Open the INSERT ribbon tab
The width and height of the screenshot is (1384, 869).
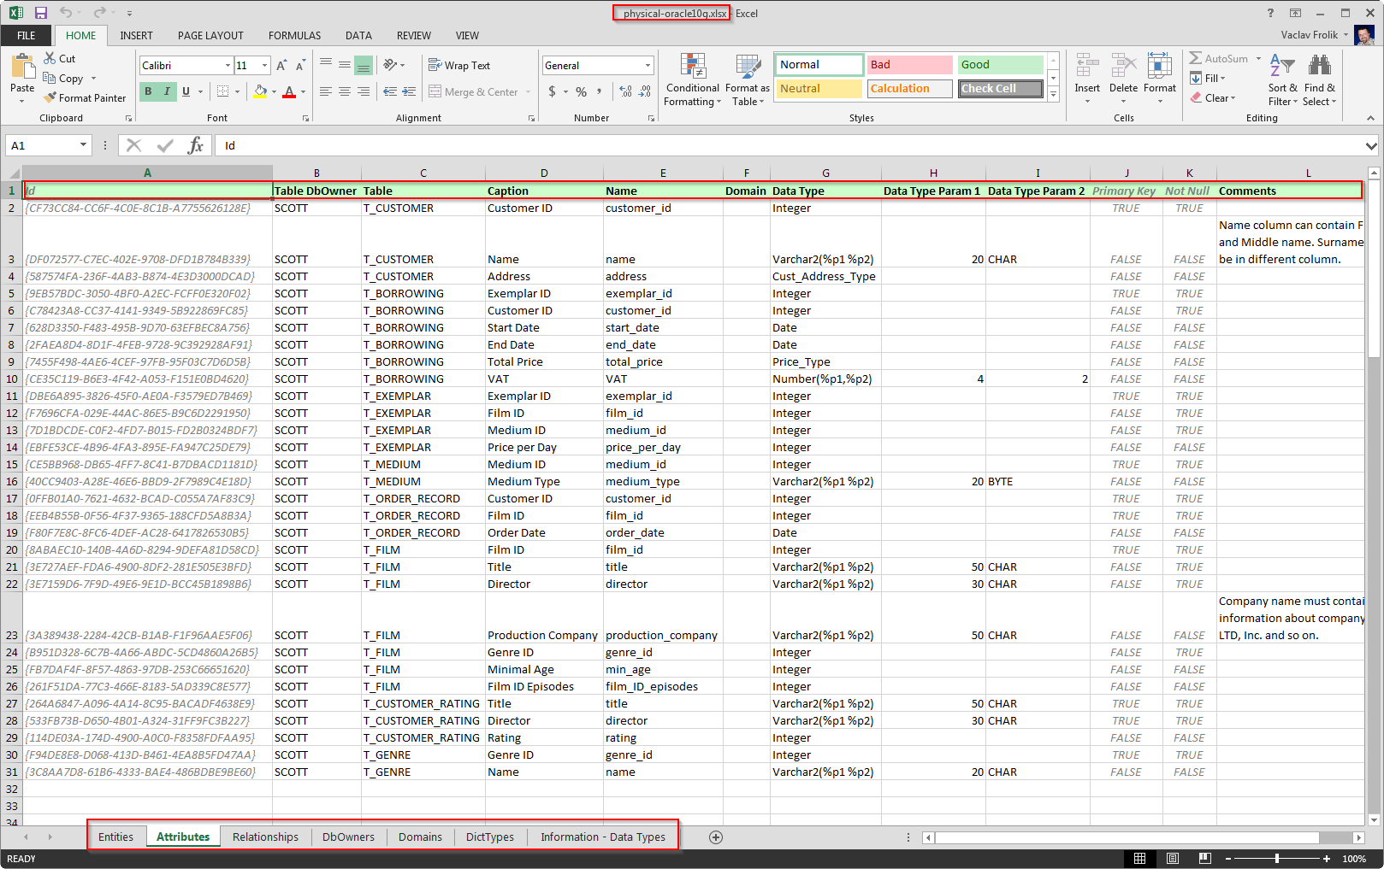(136, 35)
